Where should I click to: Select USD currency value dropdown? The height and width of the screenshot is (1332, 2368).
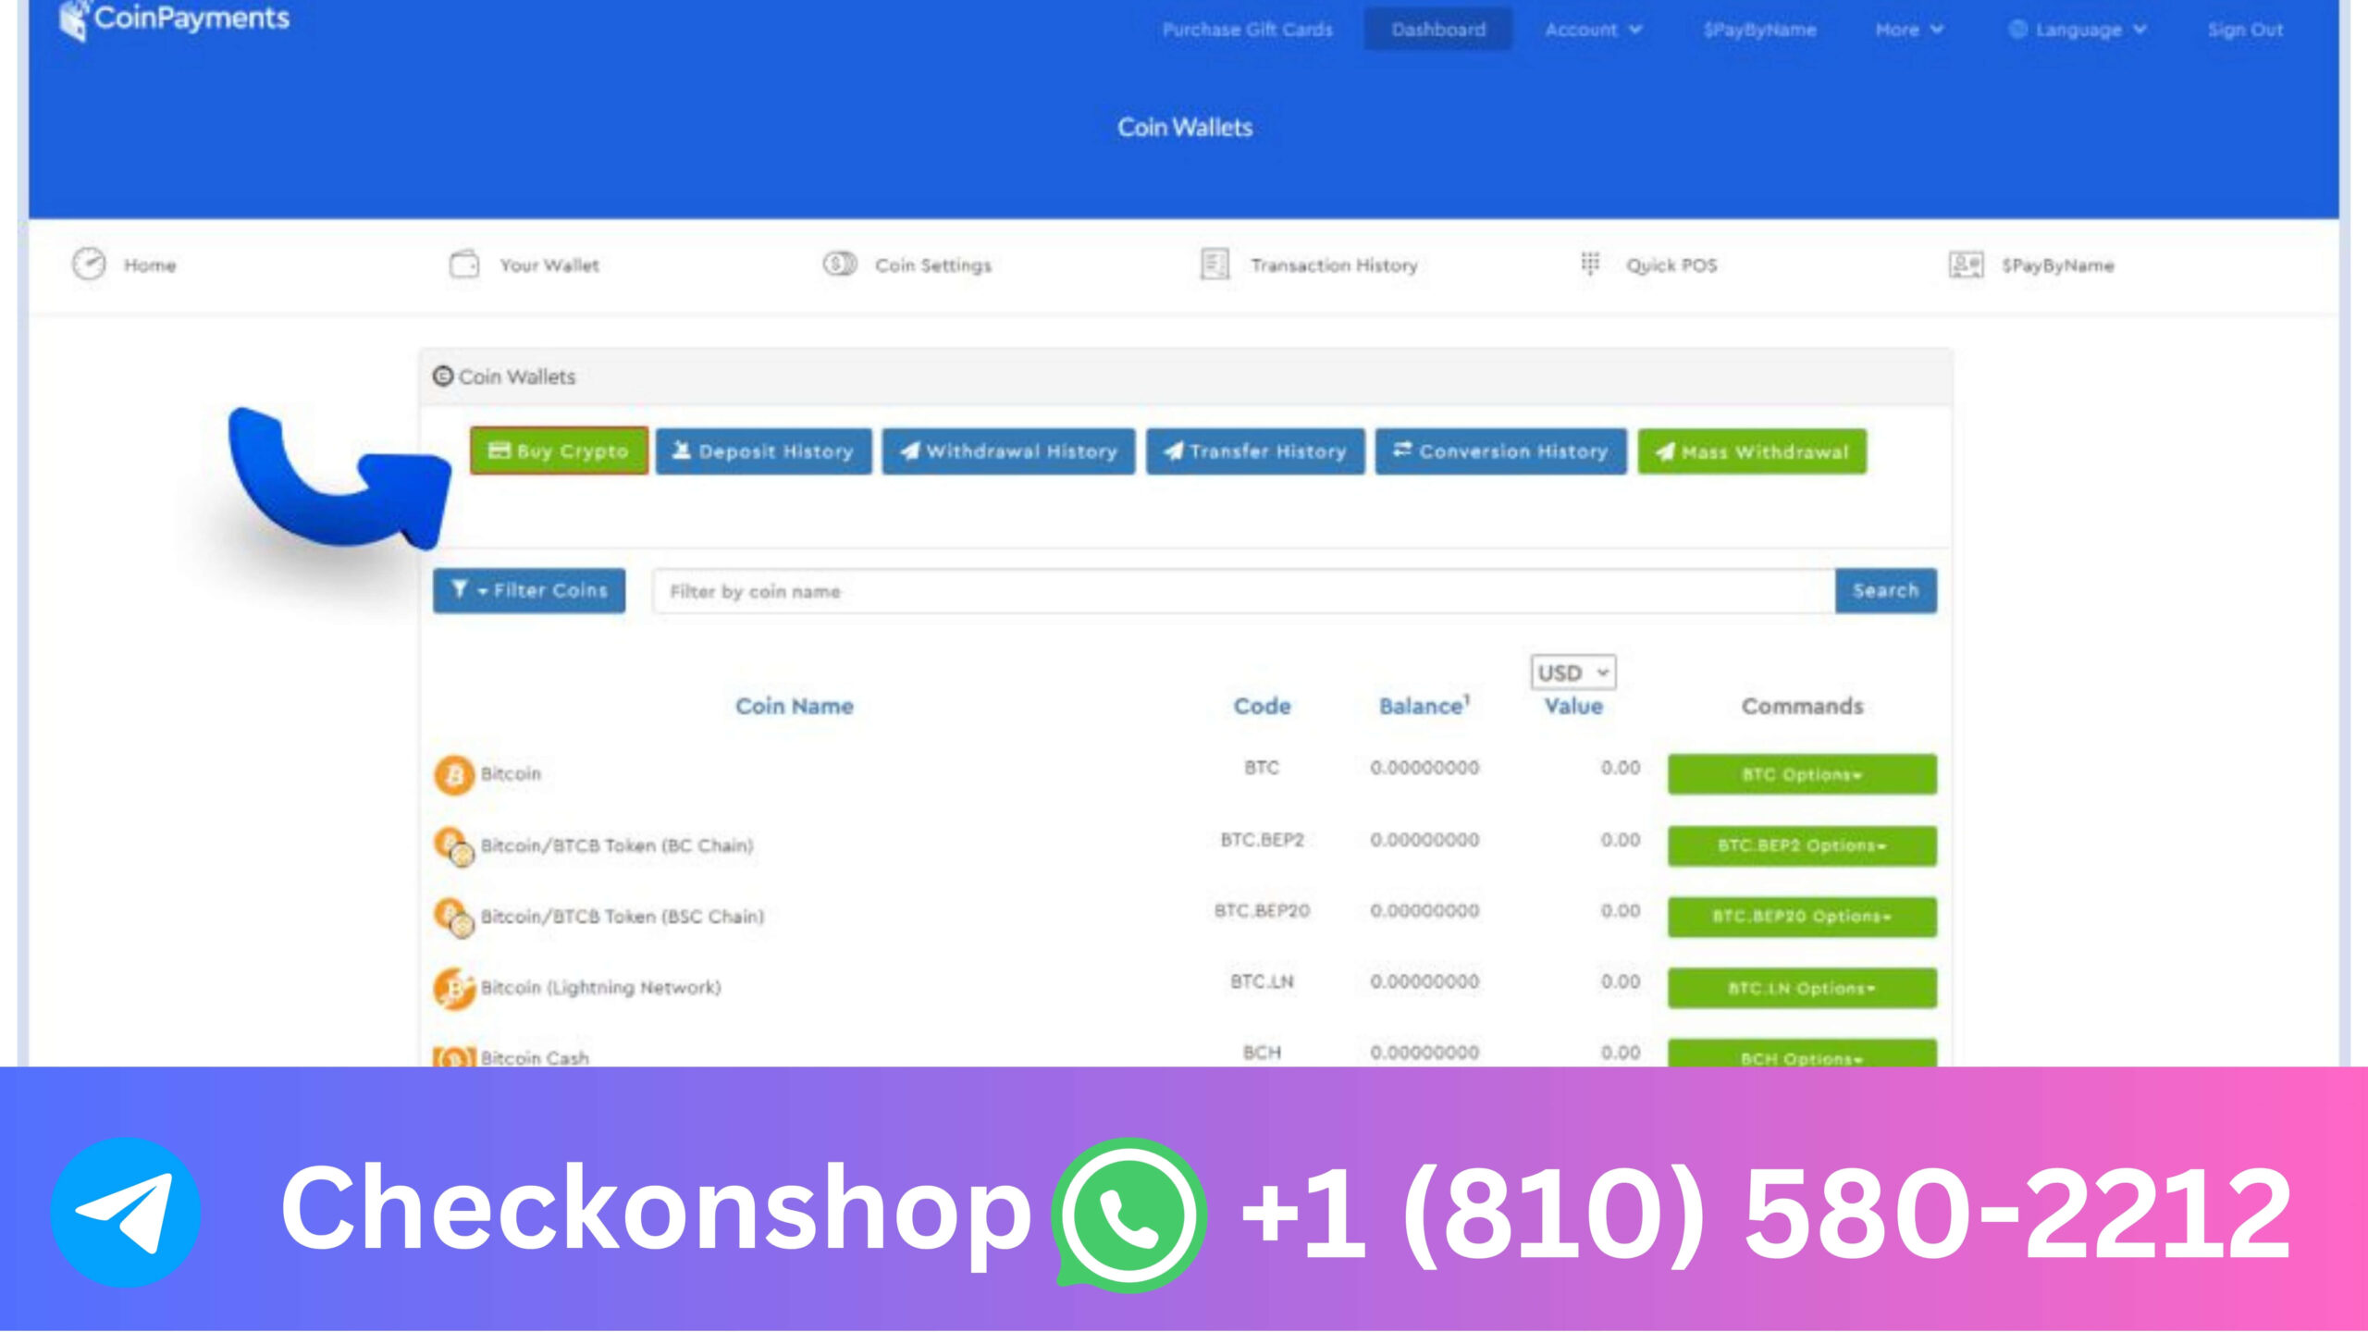coord(1570,670)
